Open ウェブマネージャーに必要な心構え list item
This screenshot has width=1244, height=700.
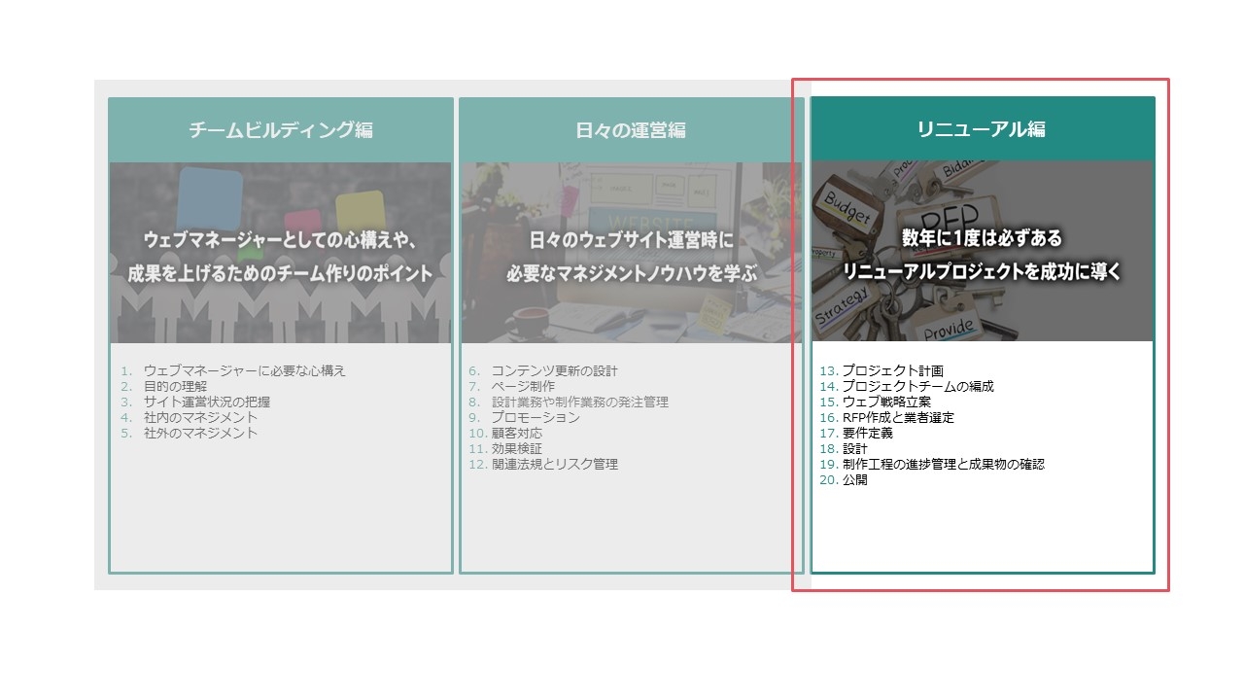point(244,370)
